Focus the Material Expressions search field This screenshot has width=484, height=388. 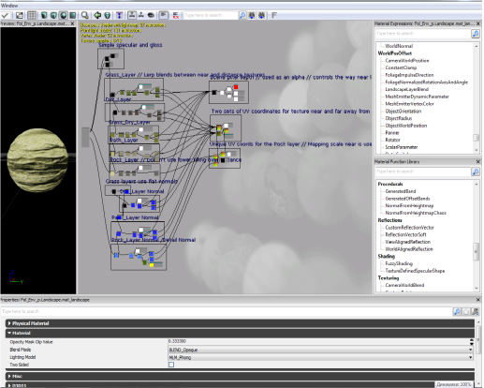pos(423,34)
